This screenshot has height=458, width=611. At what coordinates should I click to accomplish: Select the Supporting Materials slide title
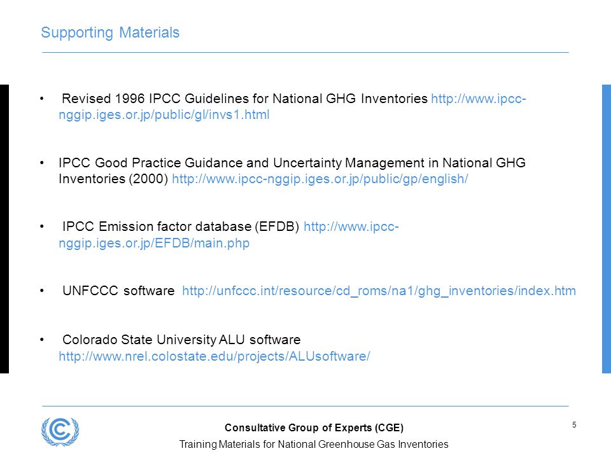110,32
